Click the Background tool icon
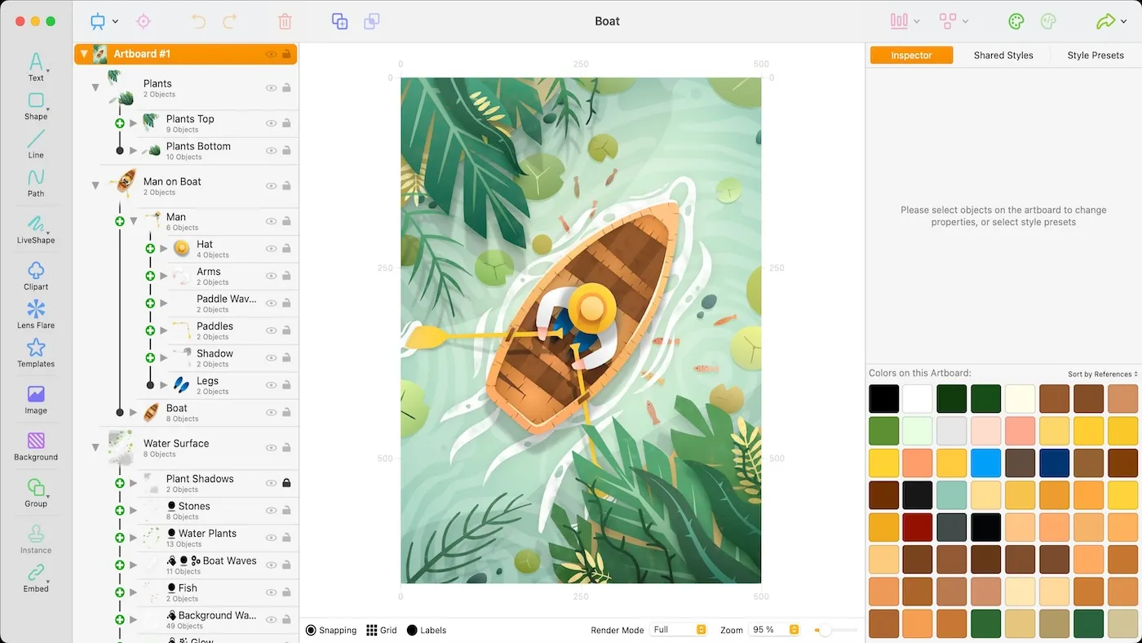Viewport: 1142px width, 643px height. pyautogui.click(x=36, y=444)
